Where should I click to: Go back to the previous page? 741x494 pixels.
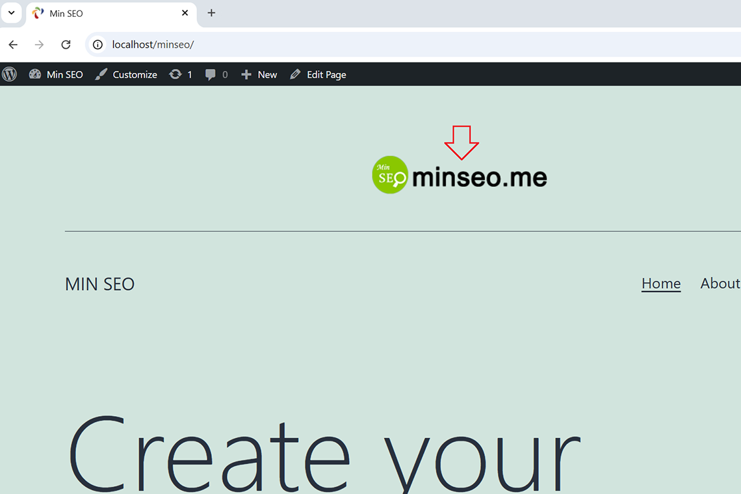pyautogui.click(x=13, y=45)
